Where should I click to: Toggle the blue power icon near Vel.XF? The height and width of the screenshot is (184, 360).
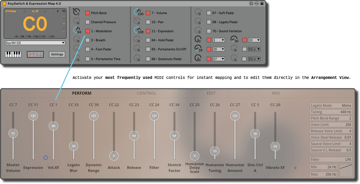click(x=46, y=157)
